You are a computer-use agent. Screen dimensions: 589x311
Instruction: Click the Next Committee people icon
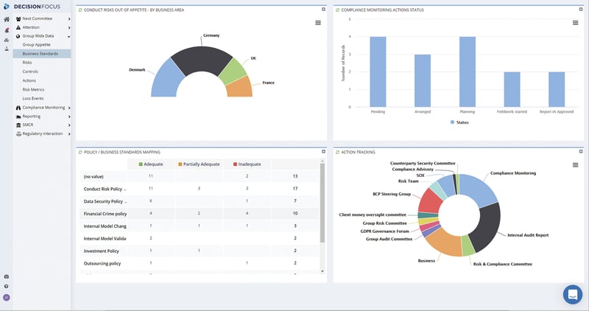18,19
